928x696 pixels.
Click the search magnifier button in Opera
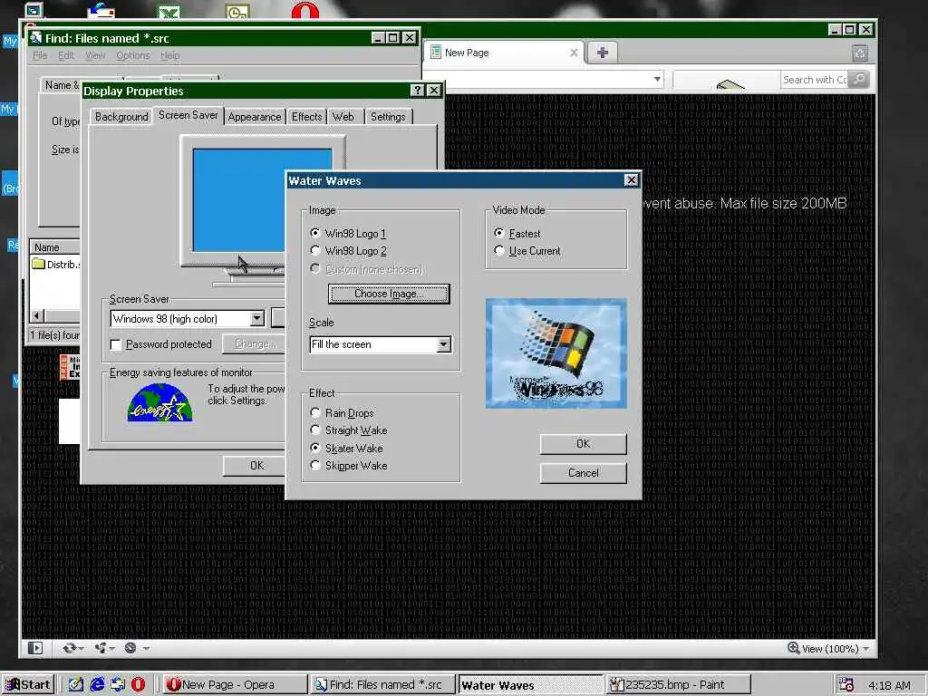coord(859,79)
